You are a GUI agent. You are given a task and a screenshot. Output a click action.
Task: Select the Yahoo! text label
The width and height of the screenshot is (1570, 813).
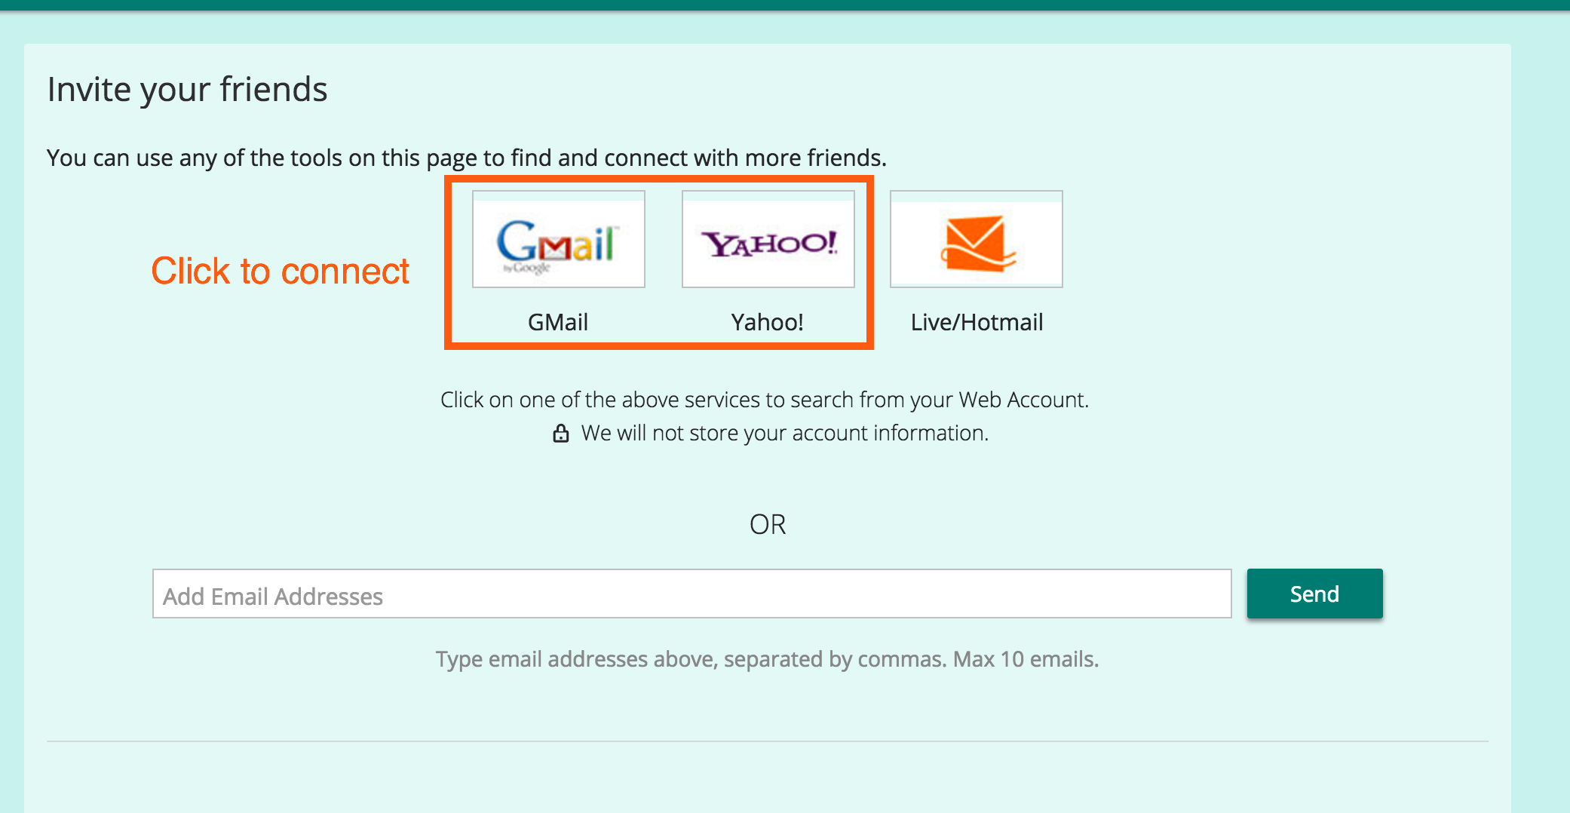point(768,322)
